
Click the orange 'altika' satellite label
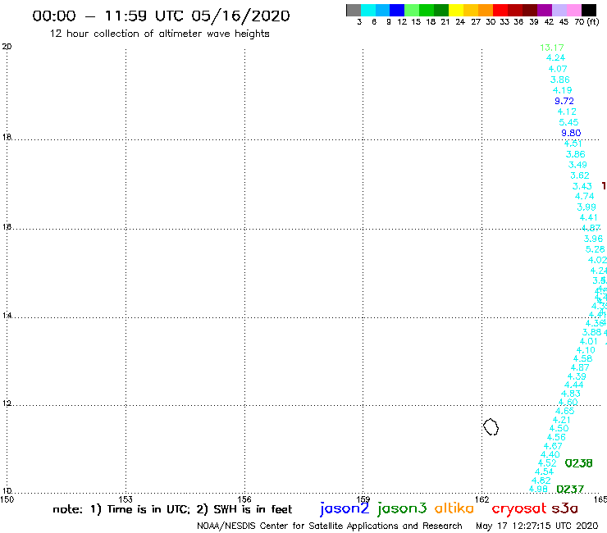[x=454, y=508]
